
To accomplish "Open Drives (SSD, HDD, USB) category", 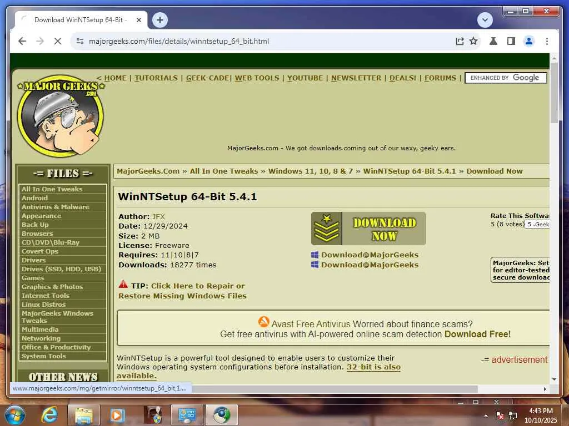I will pos(61,269).
